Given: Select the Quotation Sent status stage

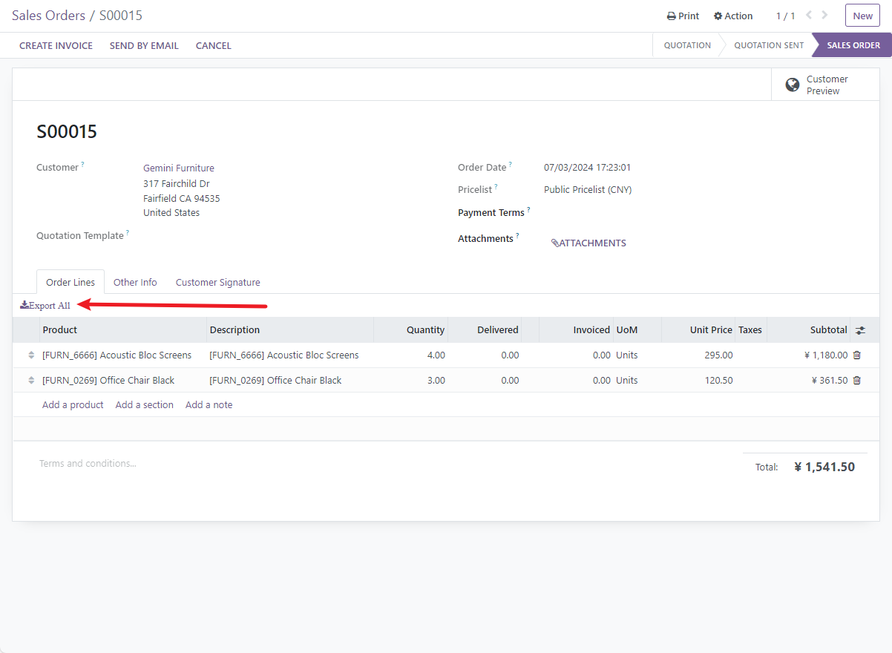Looking at the screenshot, I should (769, 45).
